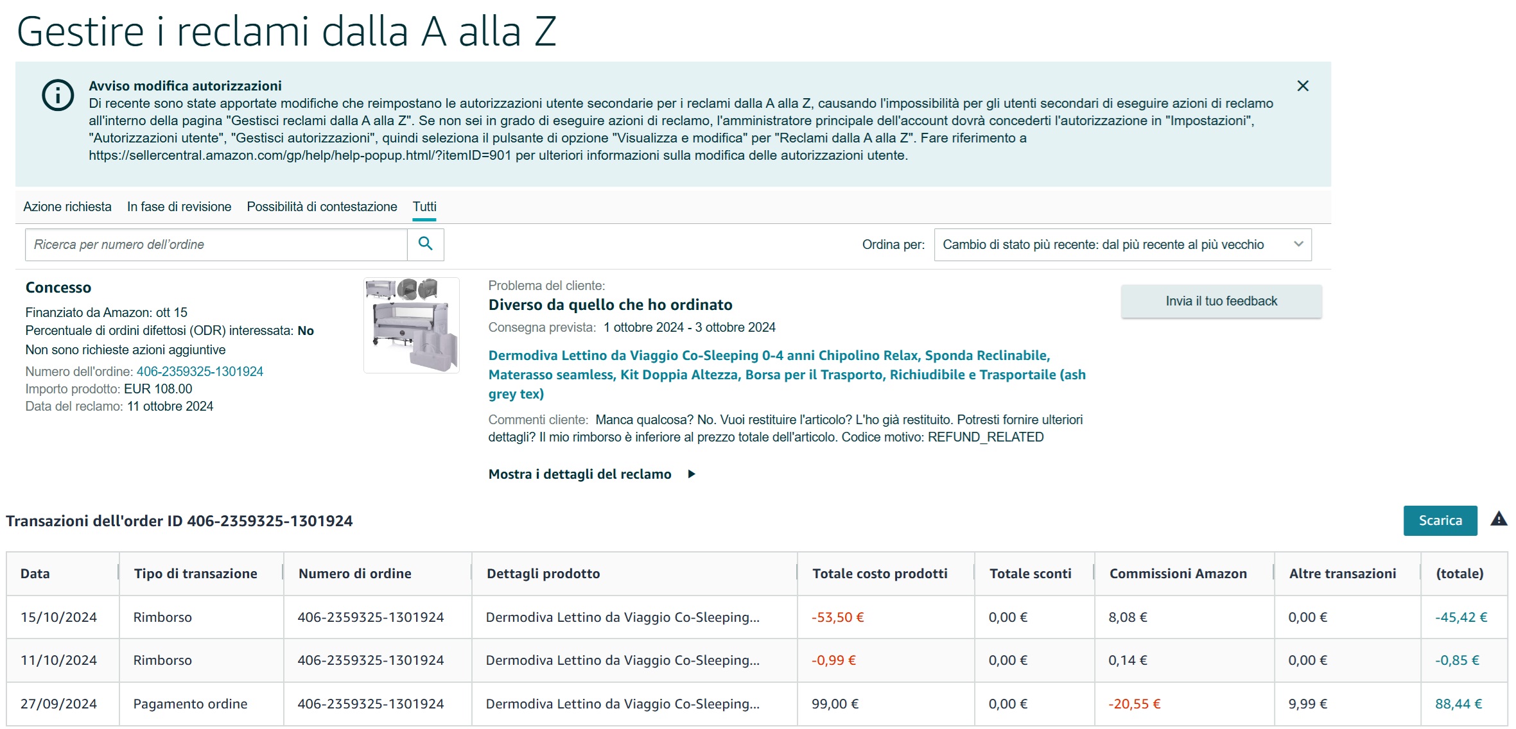Click the warning triangle next to Scarica
This screenshot has width=1516, height=729.
pyautogui.click(x=1498, y=519)
